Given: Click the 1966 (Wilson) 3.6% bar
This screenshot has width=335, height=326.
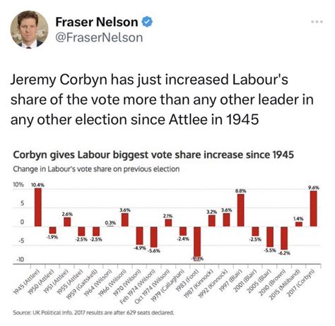Looking at the screenshot, I should tap(125, 220).
